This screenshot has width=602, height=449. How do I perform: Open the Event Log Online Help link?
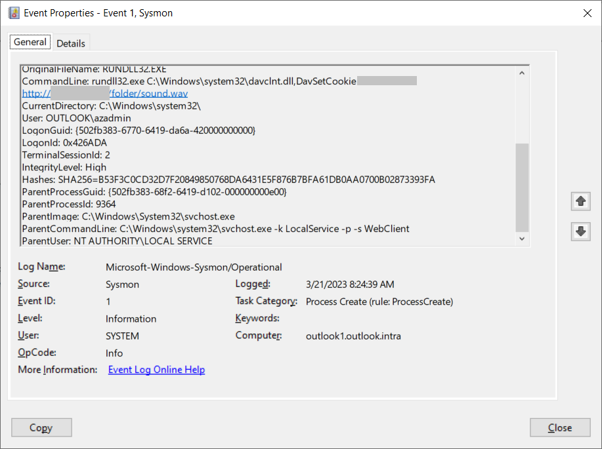[156, 369]
